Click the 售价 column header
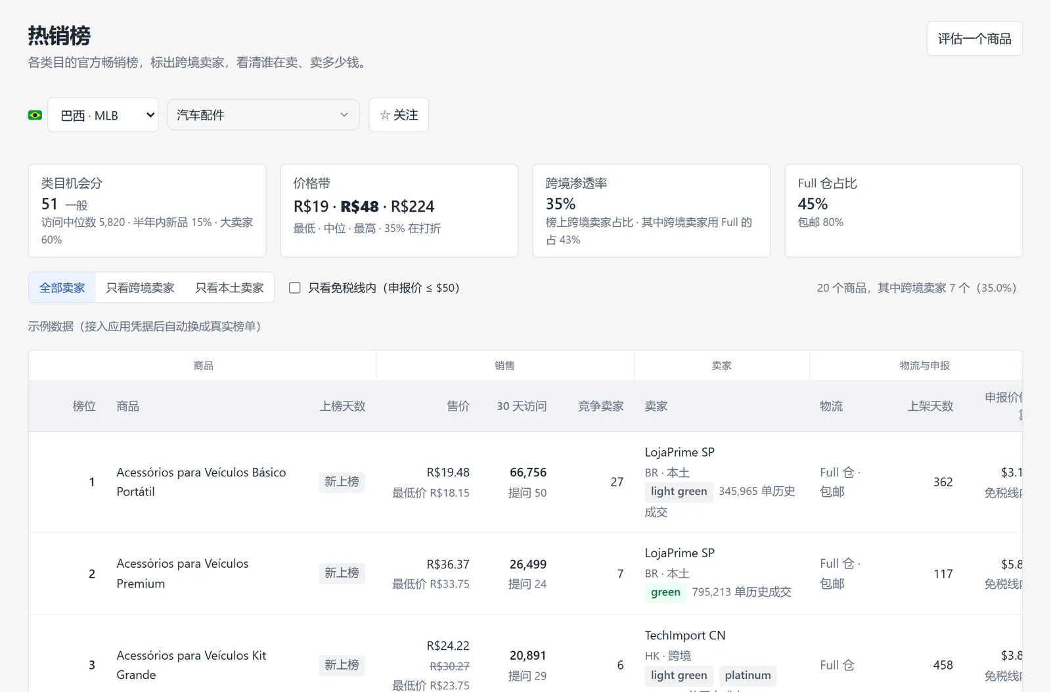Screen dimensions: 1051x692 pos(458,406)
